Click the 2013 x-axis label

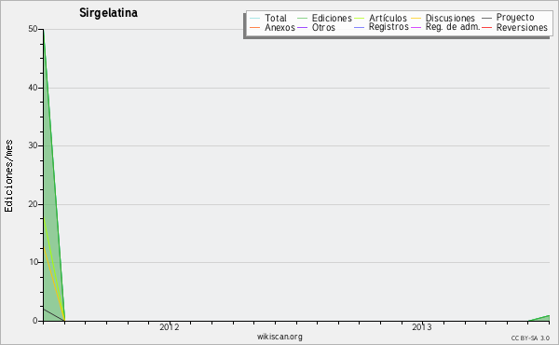[422, 327]
